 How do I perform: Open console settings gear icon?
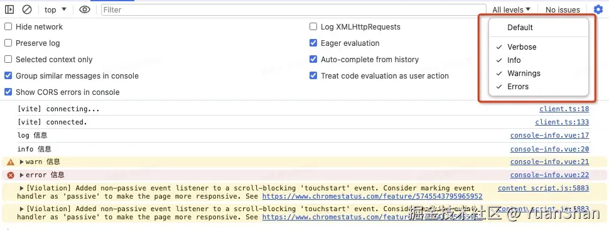[598, 9]
